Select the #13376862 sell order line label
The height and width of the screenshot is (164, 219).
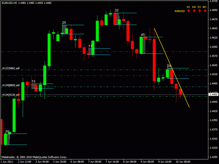[11, 68]
